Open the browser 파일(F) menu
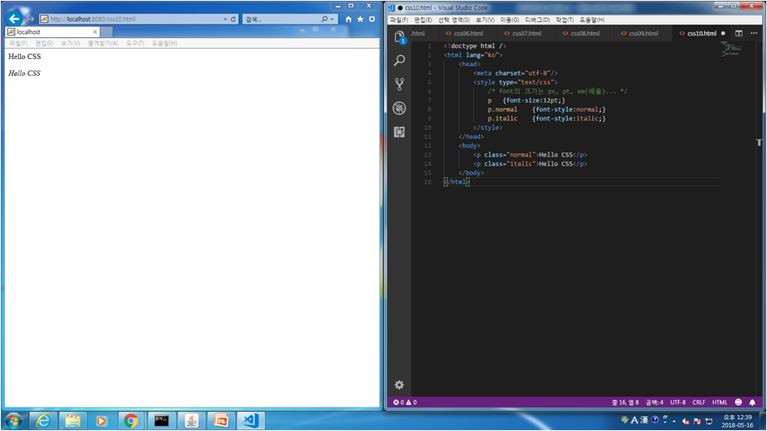 (x=19, y=44)
